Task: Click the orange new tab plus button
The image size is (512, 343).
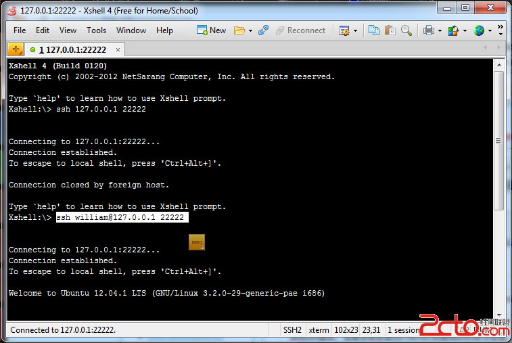Action: click(x=16, y=49)
